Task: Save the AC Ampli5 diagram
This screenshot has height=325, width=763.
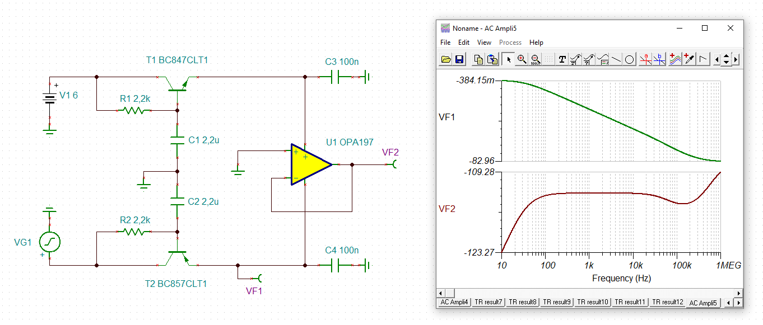Action: click(x=459, y=59)
